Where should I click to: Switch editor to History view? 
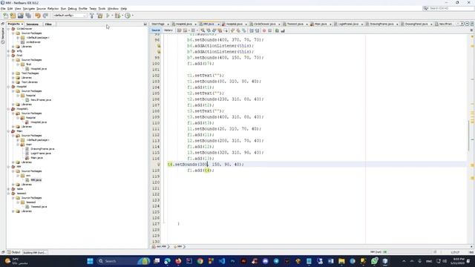168,30
